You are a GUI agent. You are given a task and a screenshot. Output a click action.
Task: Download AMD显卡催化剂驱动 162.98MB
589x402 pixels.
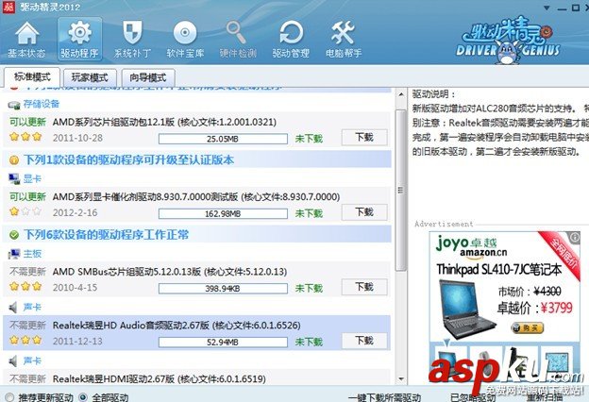(x=364, y=212)
